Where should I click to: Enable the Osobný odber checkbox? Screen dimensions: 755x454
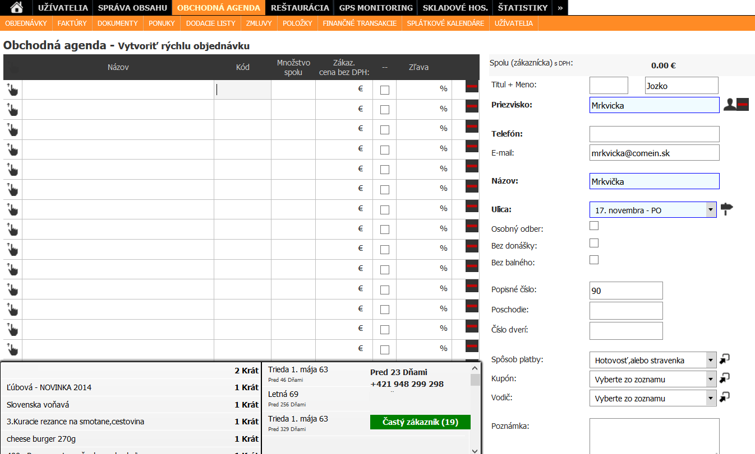pyautogui.click(x=594, y=226)
